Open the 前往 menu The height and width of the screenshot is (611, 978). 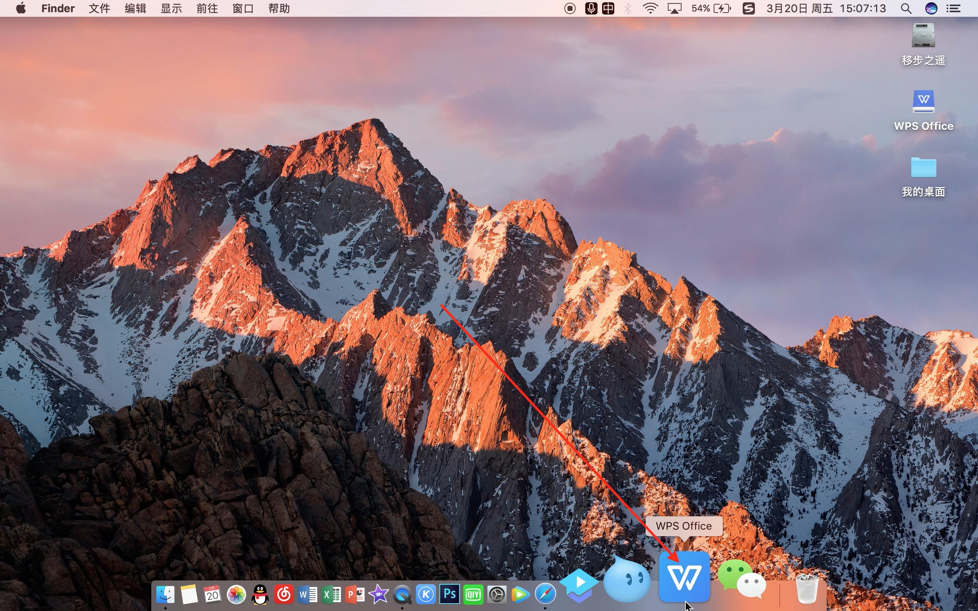(x=207, y=8)
